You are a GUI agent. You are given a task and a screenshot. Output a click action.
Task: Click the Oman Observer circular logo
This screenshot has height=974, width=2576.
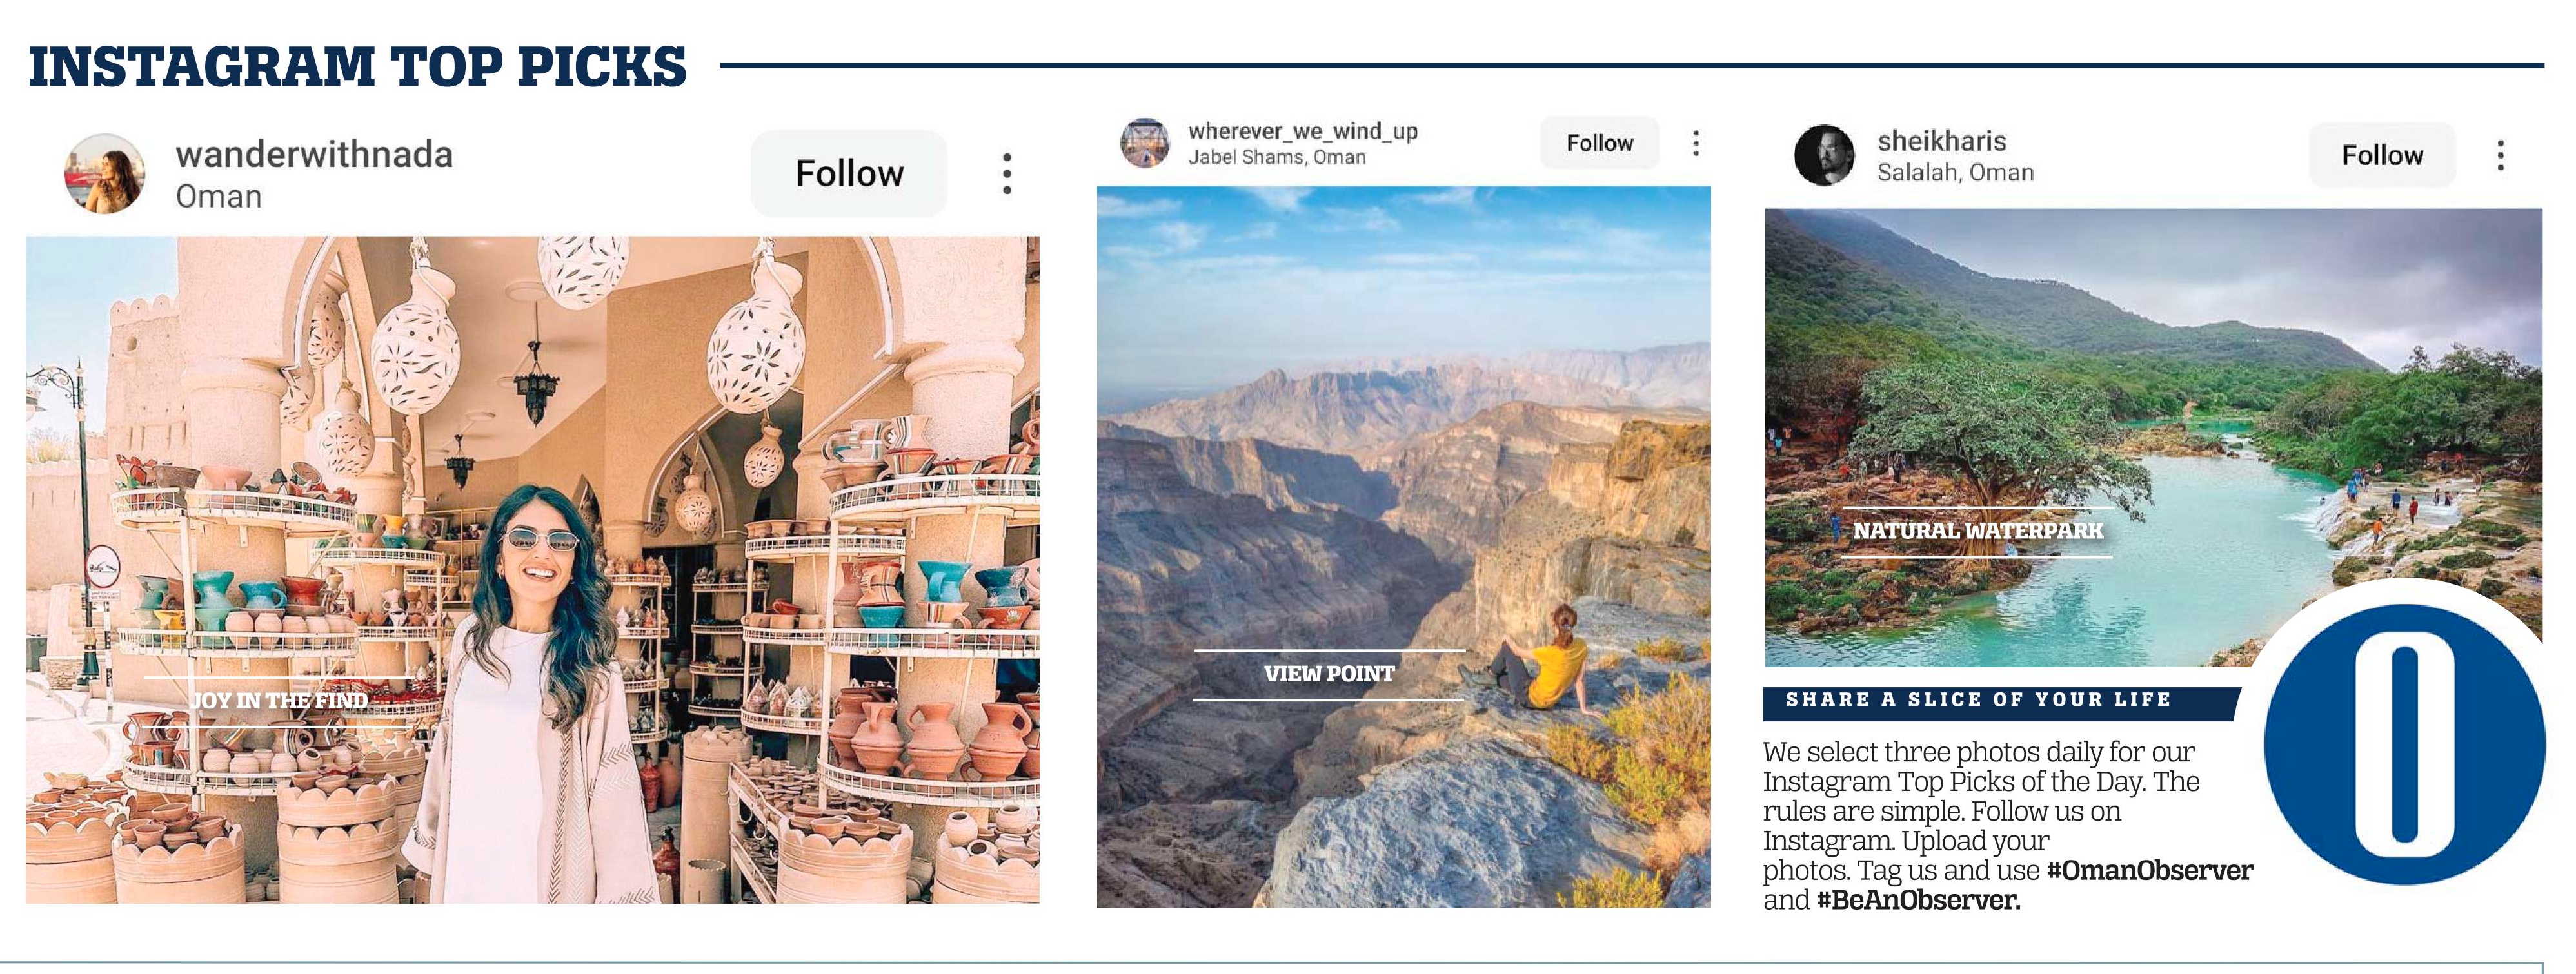pos(2404,745)
